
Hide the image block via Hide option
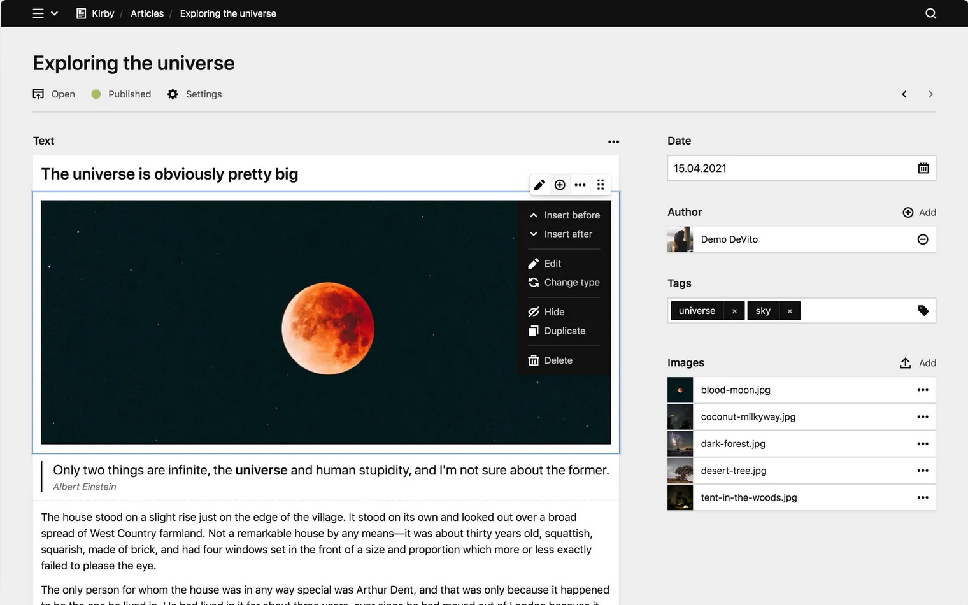[553, 312]
